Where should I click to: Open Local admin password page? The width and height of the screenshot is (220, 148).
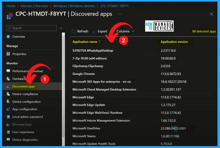27,117
